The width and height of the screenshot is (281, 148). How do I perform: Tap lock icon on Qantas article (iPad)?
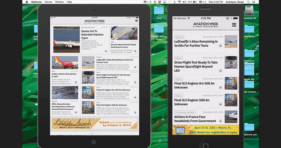pos(106,51)
